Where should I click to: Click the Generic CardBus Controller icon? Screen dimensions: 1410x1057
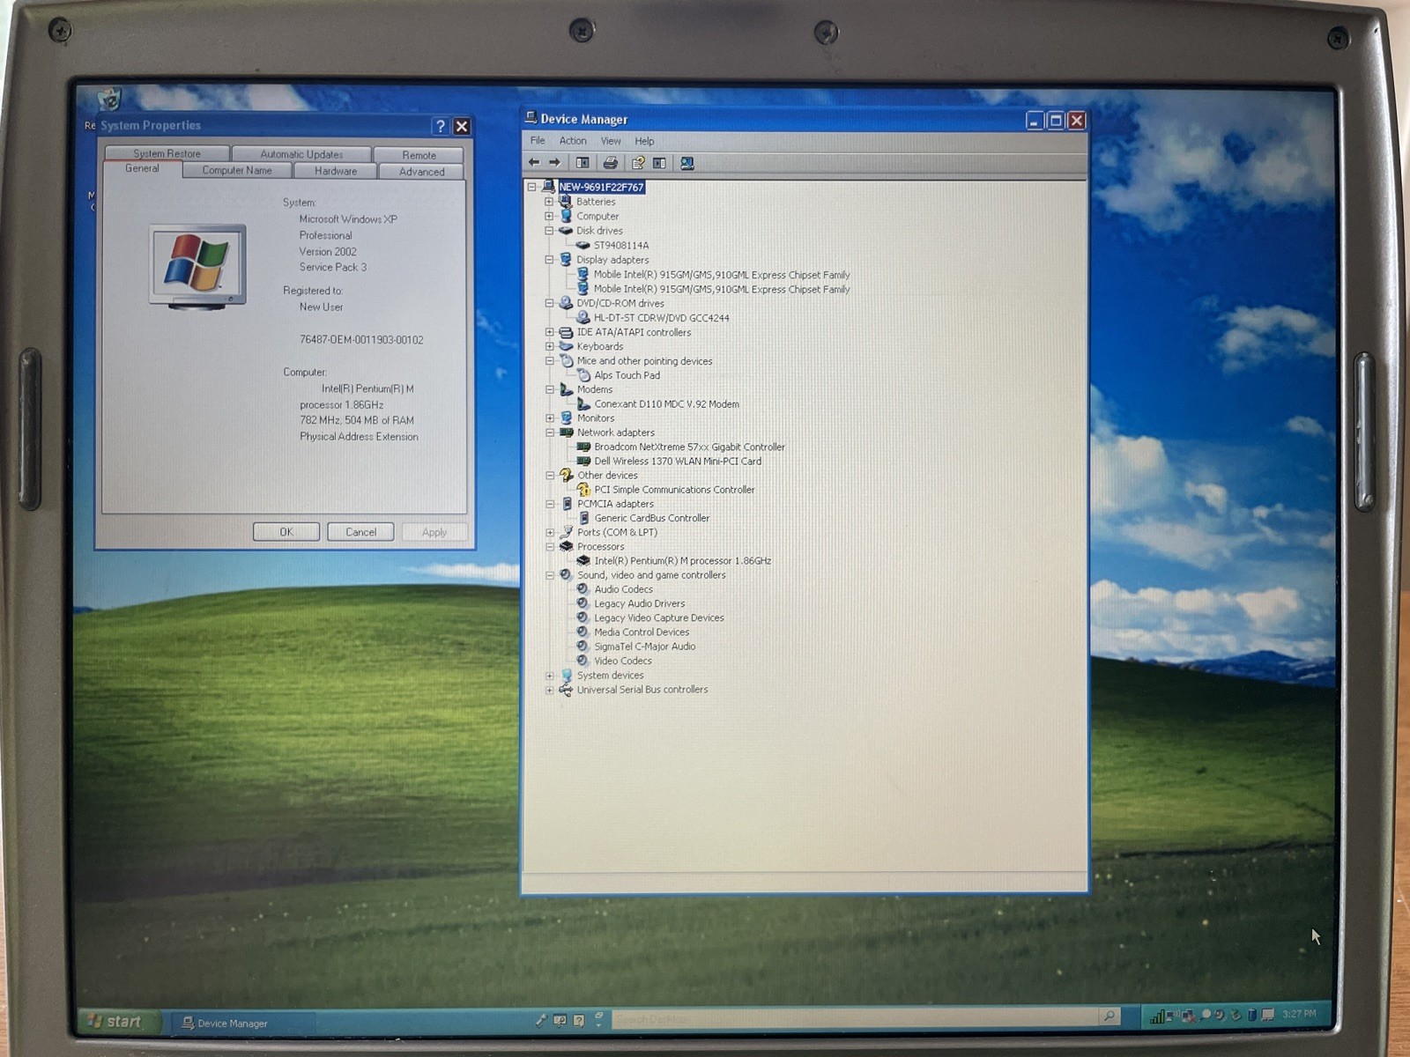[583, 519]
